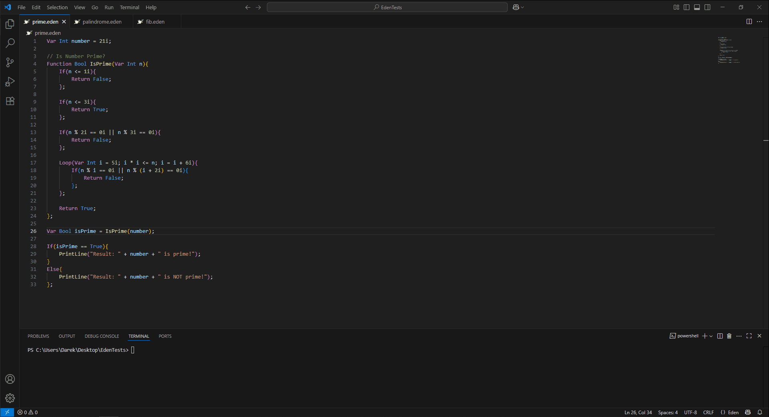Image resolution: width=769 pixels, height=417 pixels.
Task: Go back in navigation history
Action: point(248,7)
